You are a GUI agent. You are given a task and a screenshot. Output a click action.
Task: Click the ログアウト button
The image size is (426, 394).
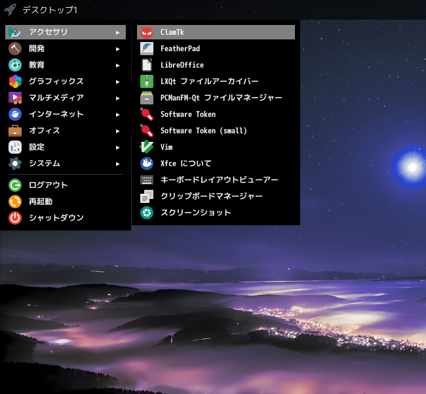click(x=66, y=185)
